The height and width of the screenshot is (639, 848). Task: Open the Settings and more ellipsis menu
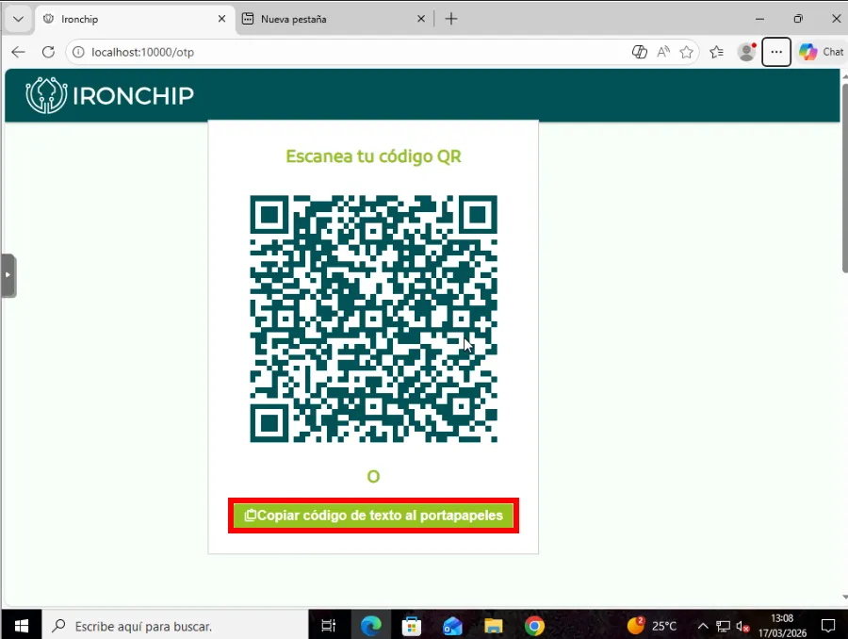pos(776,52)
